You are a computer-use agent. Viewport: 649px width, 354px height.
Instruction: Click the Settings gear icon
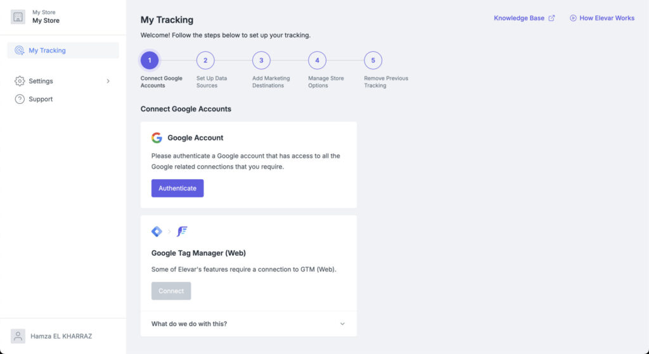[x=20, y=81]
